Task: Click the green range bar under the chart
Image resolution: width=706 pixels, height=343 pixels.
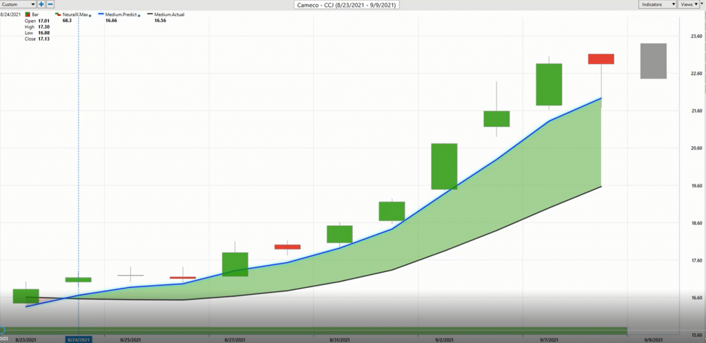Action: pyautogui.click(x=315, y=331)
